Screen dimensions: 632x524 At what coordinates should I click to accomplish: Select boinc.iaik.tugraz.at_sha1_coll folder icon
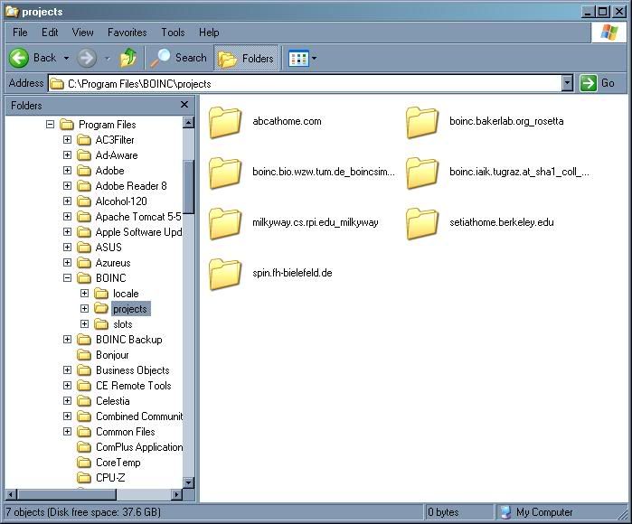click(x=422, y=173)
